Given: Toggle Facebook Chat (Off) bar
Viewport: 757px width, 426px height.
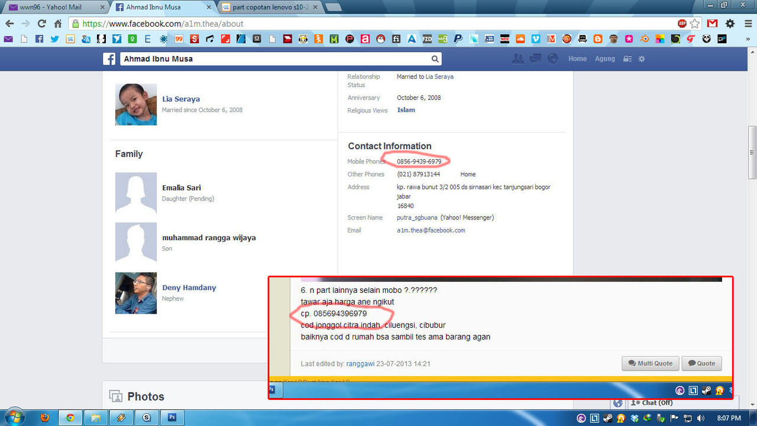Looking at the screenshot, I should [656, 402].
